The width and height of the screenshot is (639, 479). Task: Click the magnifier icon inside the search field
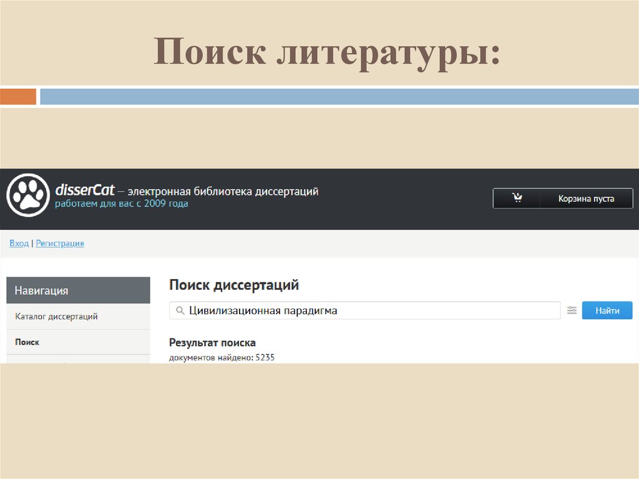coord(181,310)
